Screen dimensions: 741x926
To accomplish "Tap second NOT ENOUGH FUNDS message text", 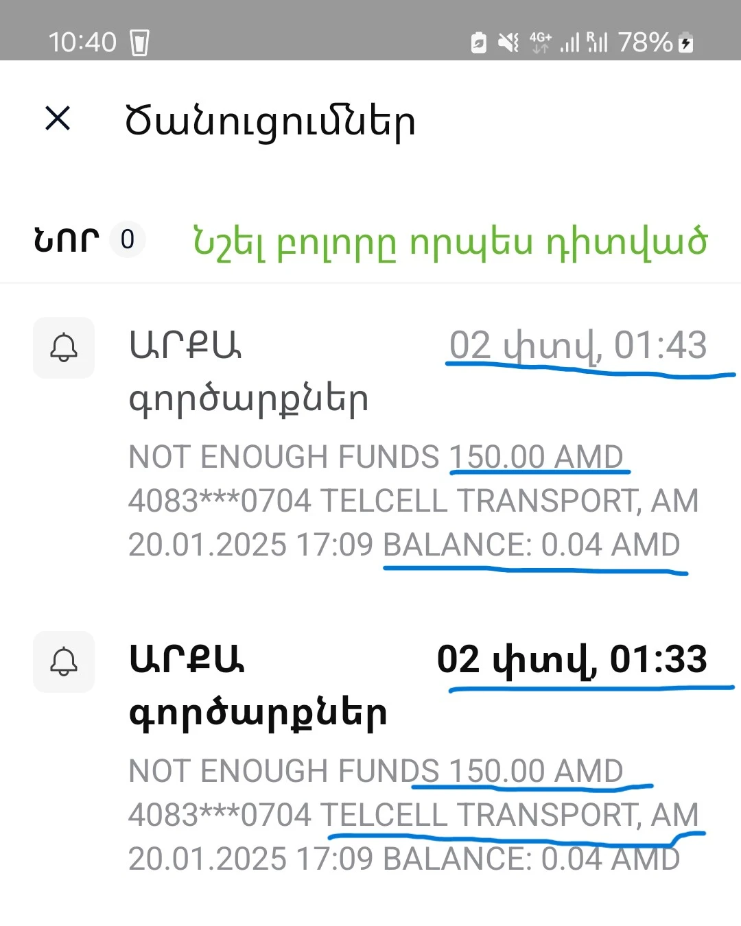I will click(x=414, y=815).
